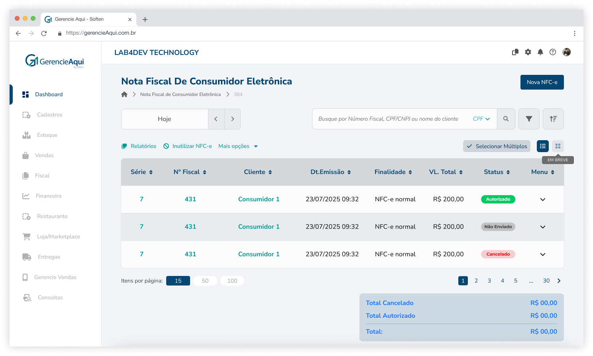593x356 pixels.
Task: Sort by Status column
Action: point(497,172)
